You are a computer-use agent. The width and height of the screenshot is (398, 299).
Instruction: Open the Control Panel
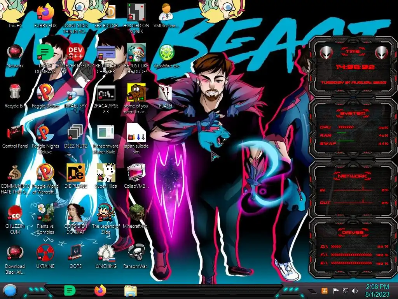15,136
